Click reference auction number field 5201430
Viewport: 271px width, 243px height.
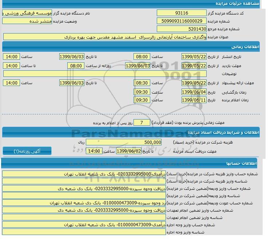click(x=182, y=29)
